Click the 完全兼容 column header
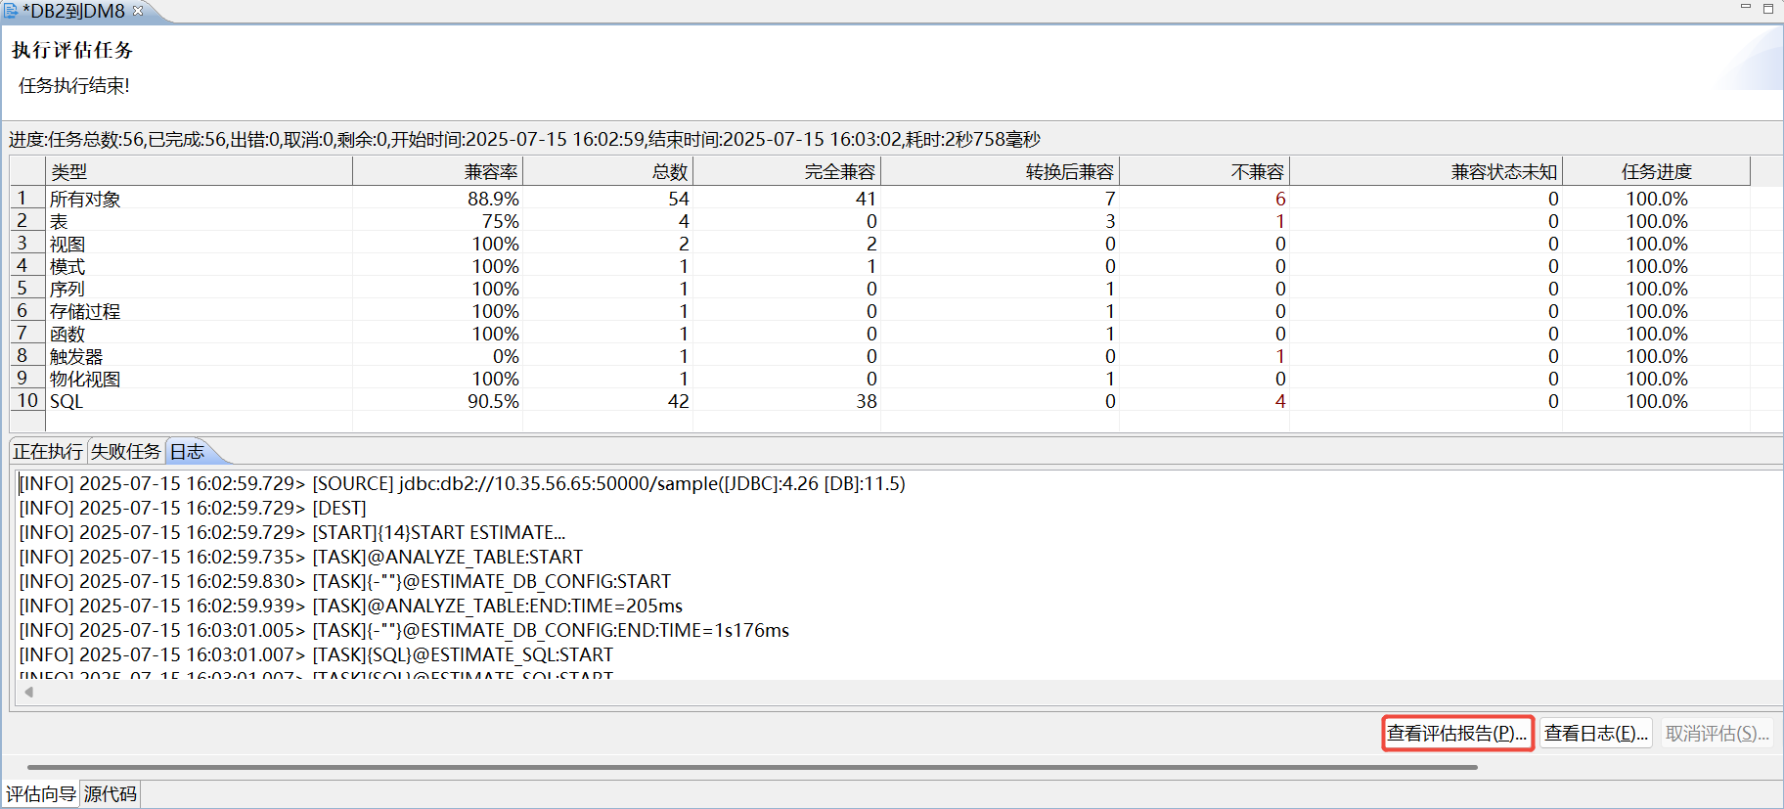1784x809 pixels. (786, 171)
